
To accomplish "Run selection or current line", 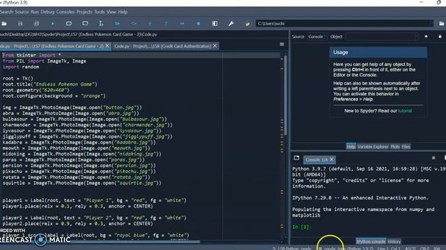I will [x=101, y=24].
